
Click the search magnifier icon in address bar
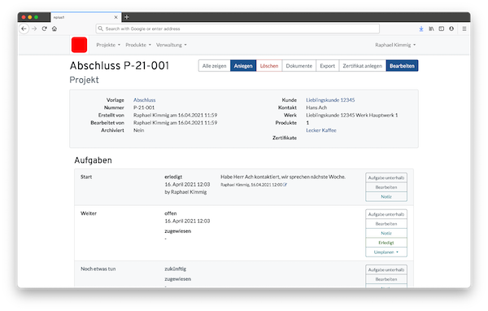(101, 28)
